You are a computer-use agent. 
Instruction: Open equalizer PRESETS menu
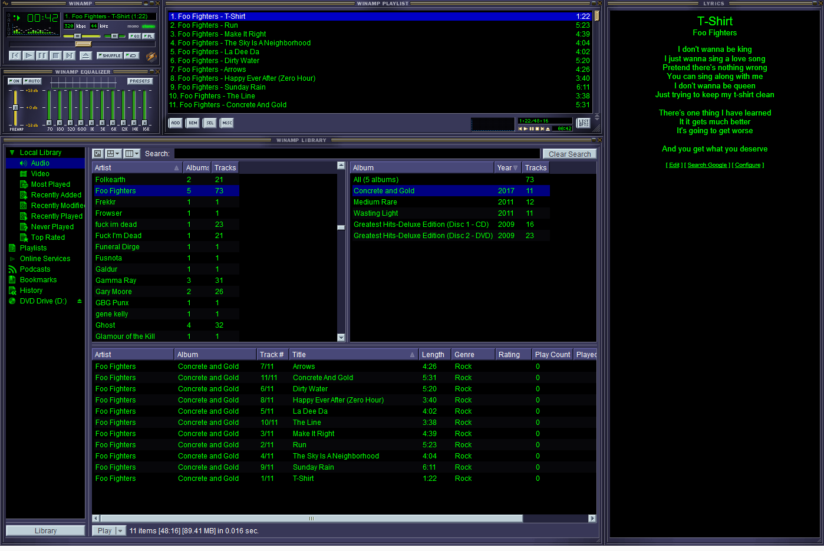click(x=140, y=81)
